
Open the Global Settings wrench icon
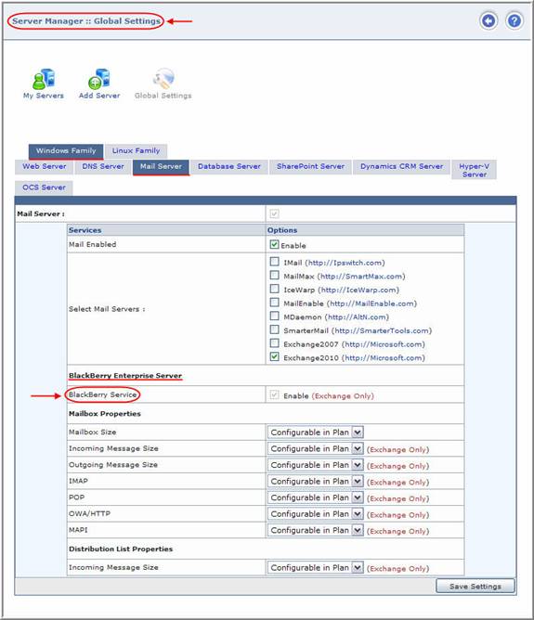[163, 78]
